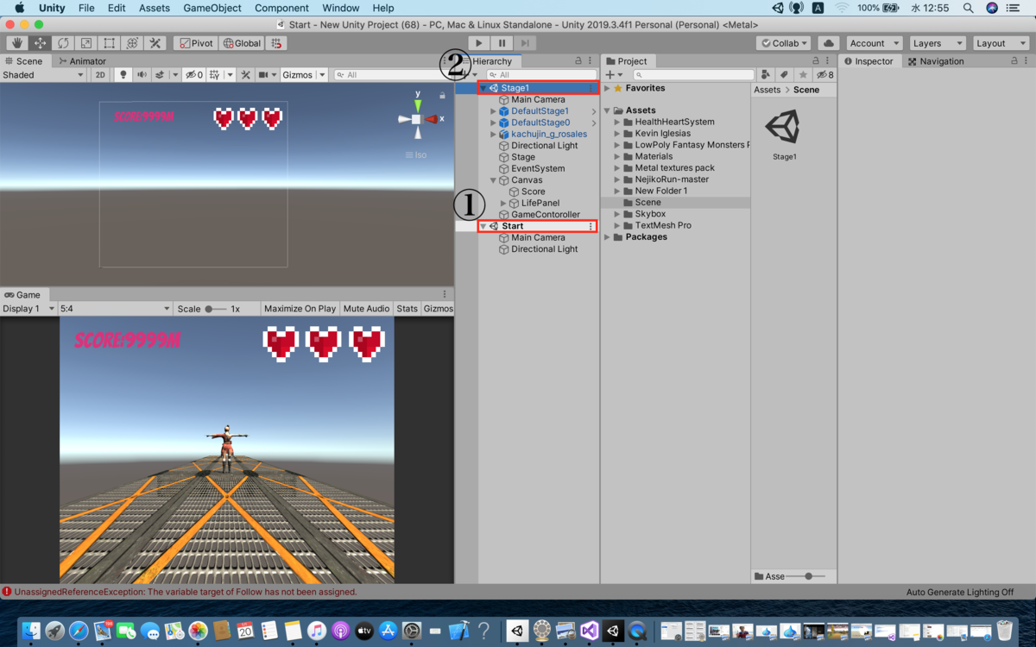The image size is (1036, 647).
Task: Toggle hidden objects visibility in Scene
Action: 194,75
